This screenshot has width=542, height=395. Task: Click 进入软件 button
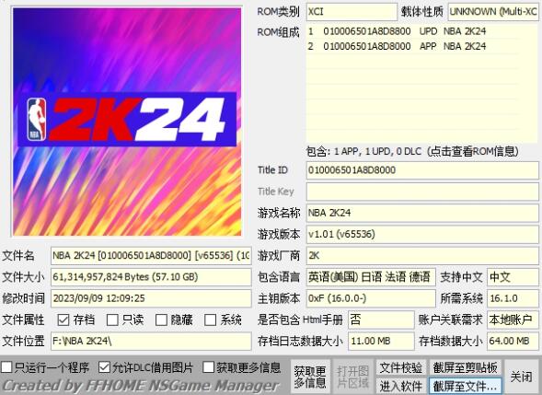pos(400,386)
